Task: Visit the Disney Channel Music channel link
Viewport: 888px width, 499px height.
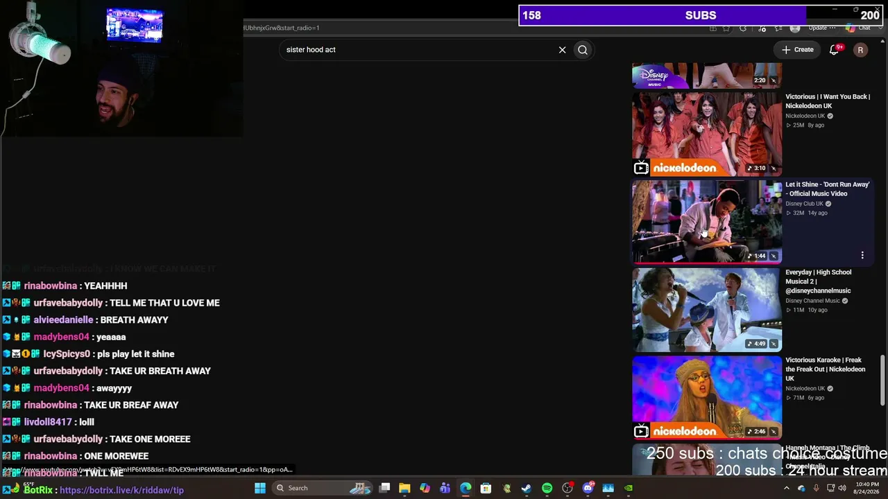Action: [812, 301]
